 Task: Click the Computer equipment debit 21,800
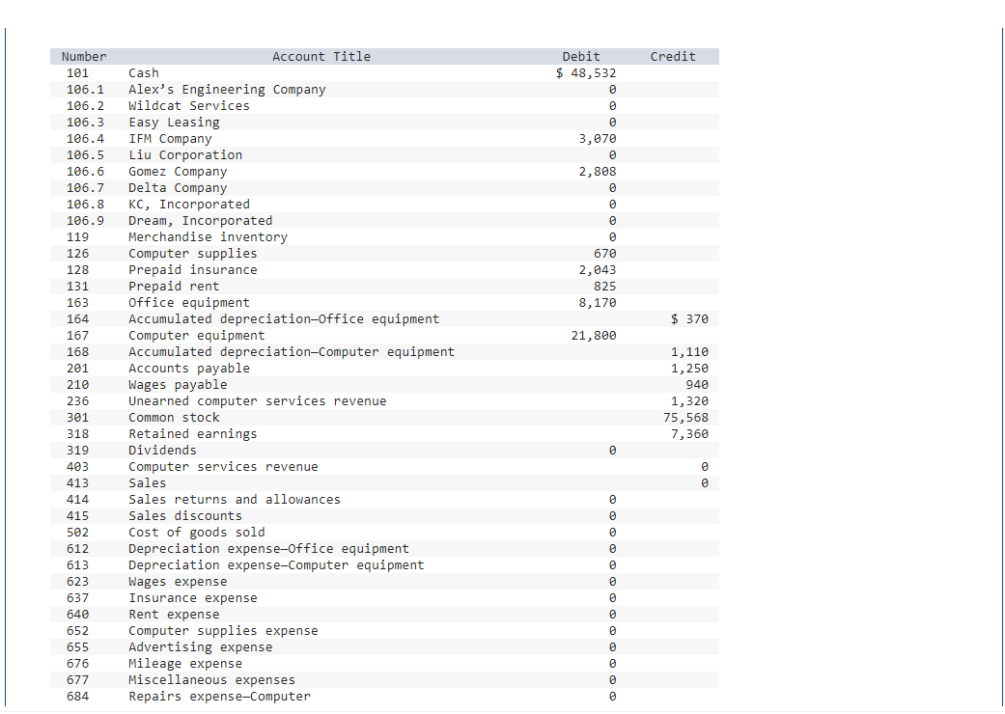coord(594,336)
